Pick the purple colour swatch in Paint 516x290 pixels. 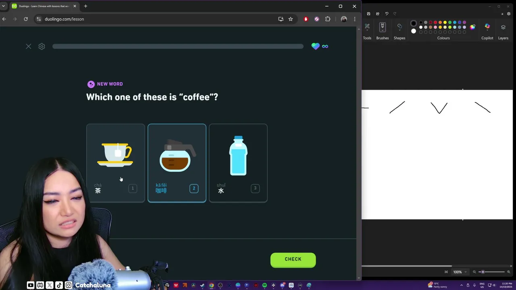464,22
